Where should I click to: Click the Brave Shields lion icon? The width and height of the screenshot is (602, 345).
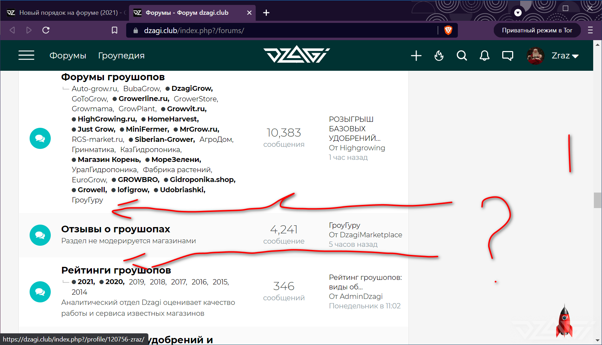[x=448, y=30]
